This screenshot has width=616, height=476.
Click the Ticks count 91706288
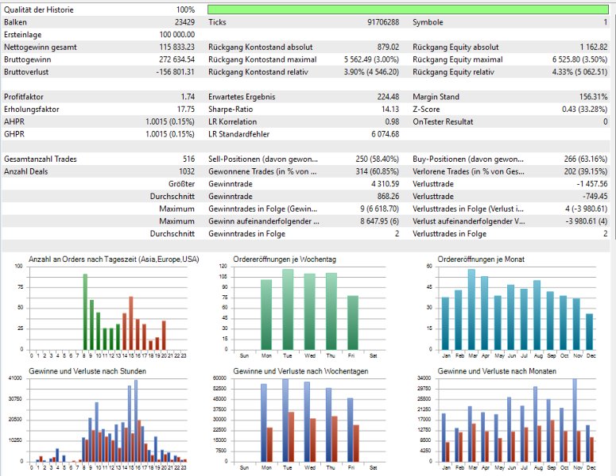[x=383, y=22]
